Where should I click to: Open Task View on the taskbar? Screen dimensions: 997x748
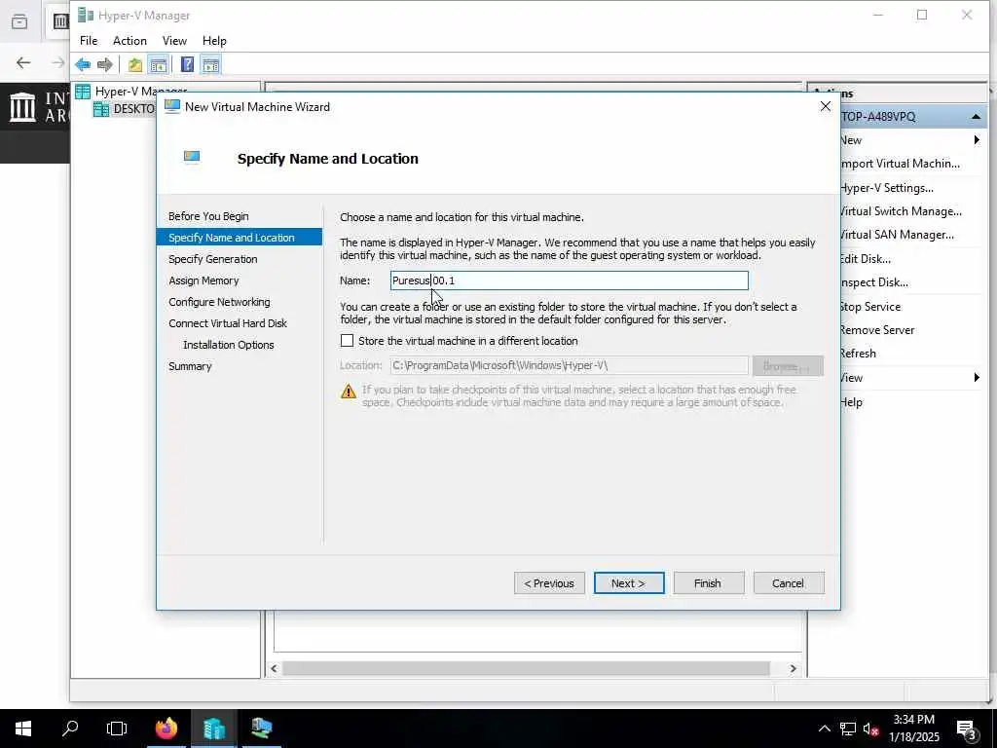tap(117, 729)
